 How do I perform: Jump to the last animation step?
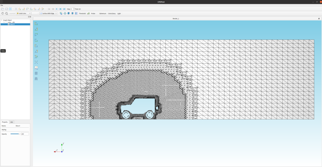click(x=64, y=9)
